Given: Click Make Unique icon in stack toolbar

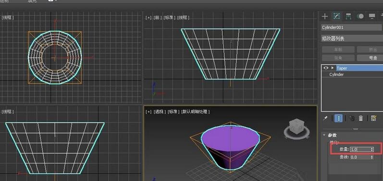Looking at the screenshot, I should click(351, 118).
